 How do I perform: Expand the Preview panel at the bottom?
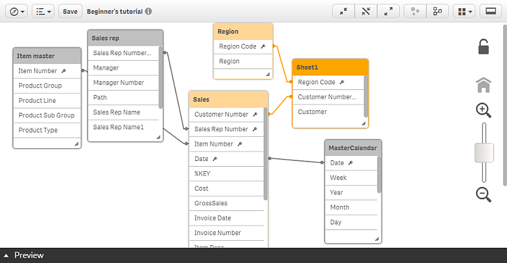point(23,255)
